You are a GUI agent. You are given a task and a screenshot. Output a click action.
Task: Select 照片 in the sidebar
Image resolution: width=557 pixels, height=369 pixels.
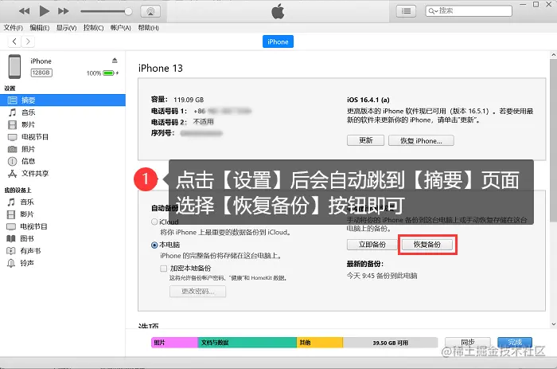(63, 149)
